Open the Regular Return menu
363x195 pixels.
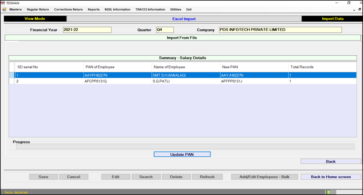(38, 9)
